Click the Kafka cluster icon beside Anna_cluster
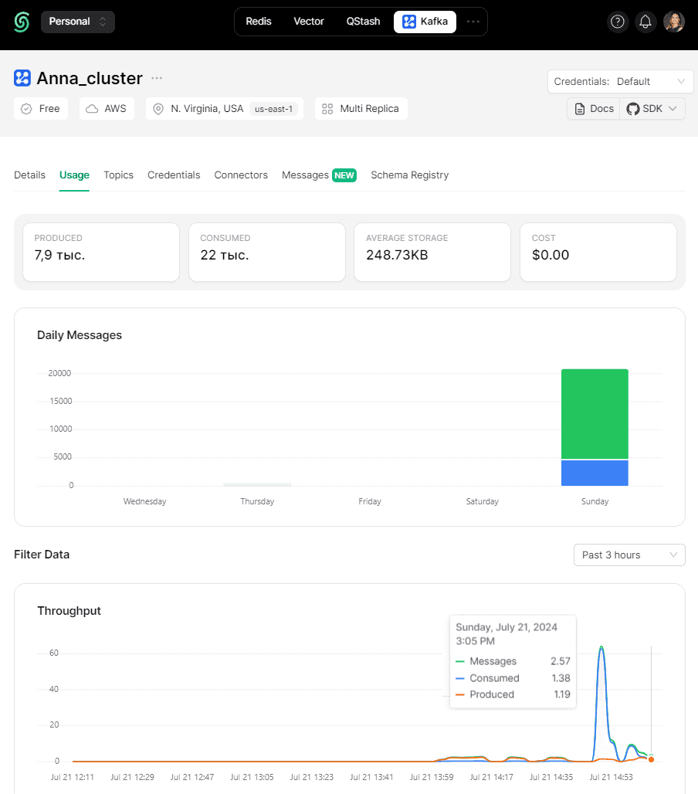 coord(22,78)
